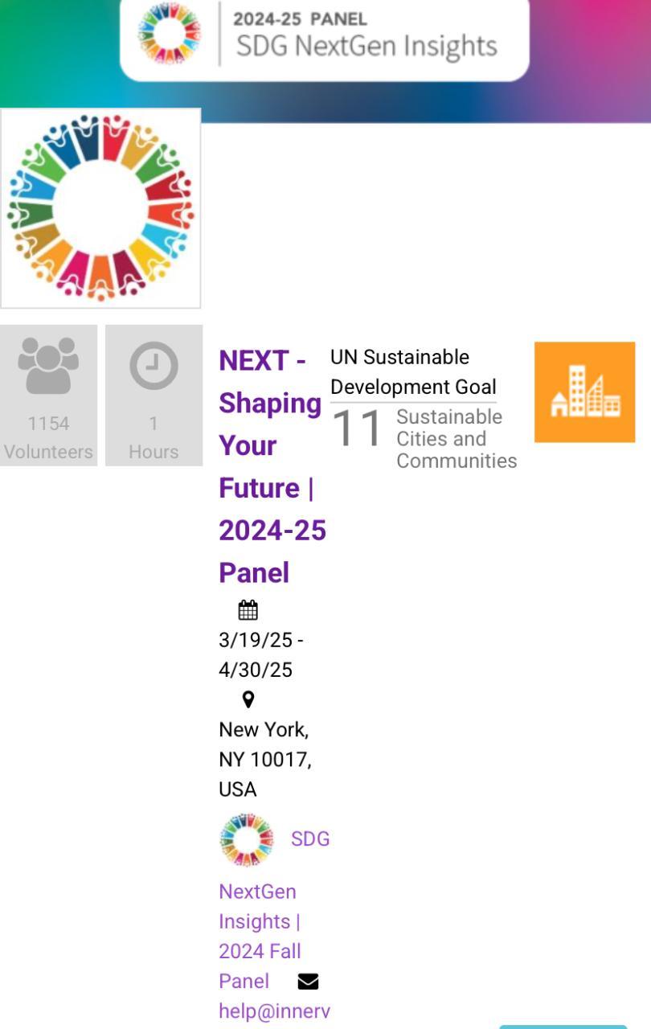Screen dimensions: 651x1029
Task: Click the small SDG organizer logo
Action: (246, 840)
